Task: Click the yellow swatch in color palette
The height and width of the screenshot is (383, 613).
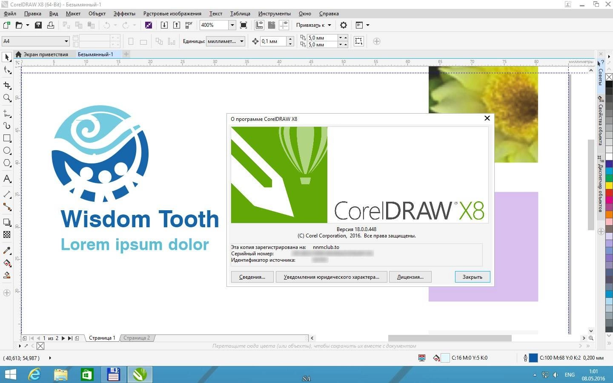Action: [x=609, y=186]
